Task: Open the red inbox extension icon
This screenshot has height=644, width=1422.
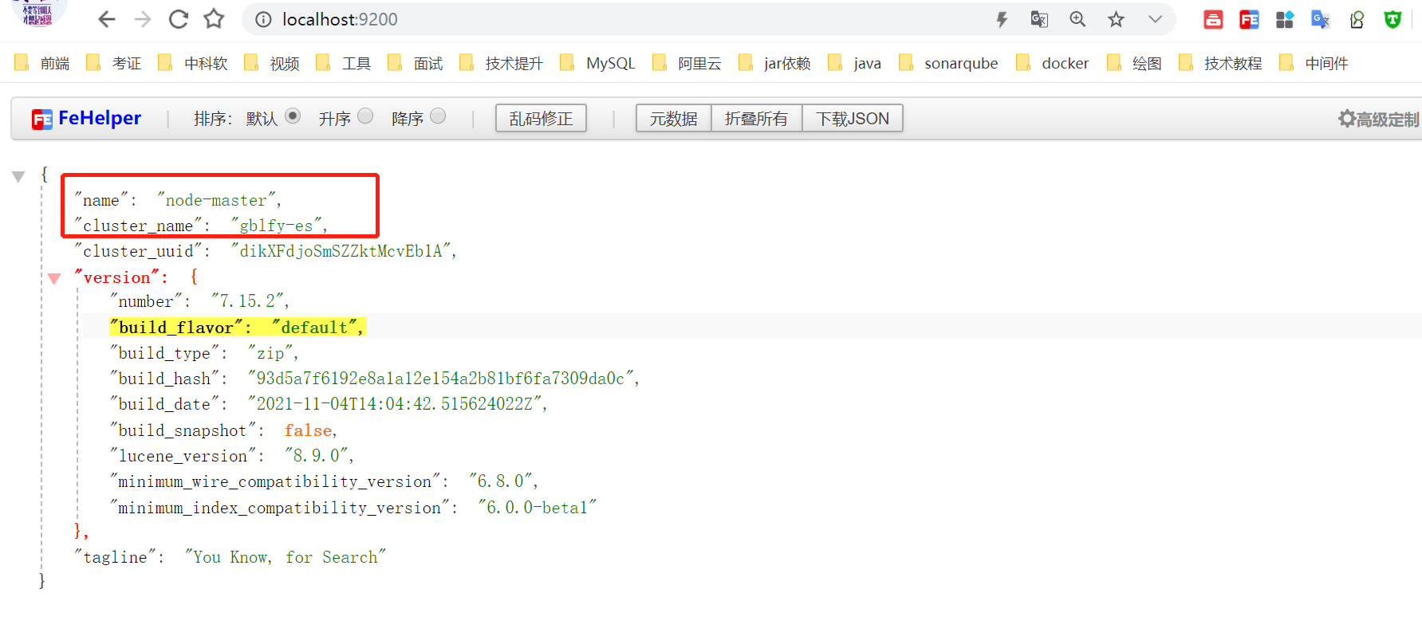Action: tap(1213, 19)
